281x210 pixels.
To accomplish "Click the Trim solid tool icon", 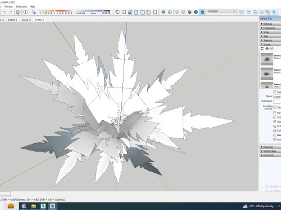I will coord(268,12).
